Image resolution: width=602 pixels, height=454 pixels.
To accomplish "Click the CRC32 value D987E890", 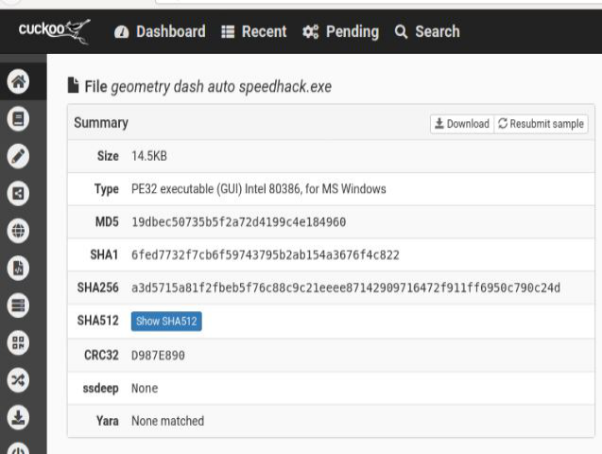I will 158,356.
